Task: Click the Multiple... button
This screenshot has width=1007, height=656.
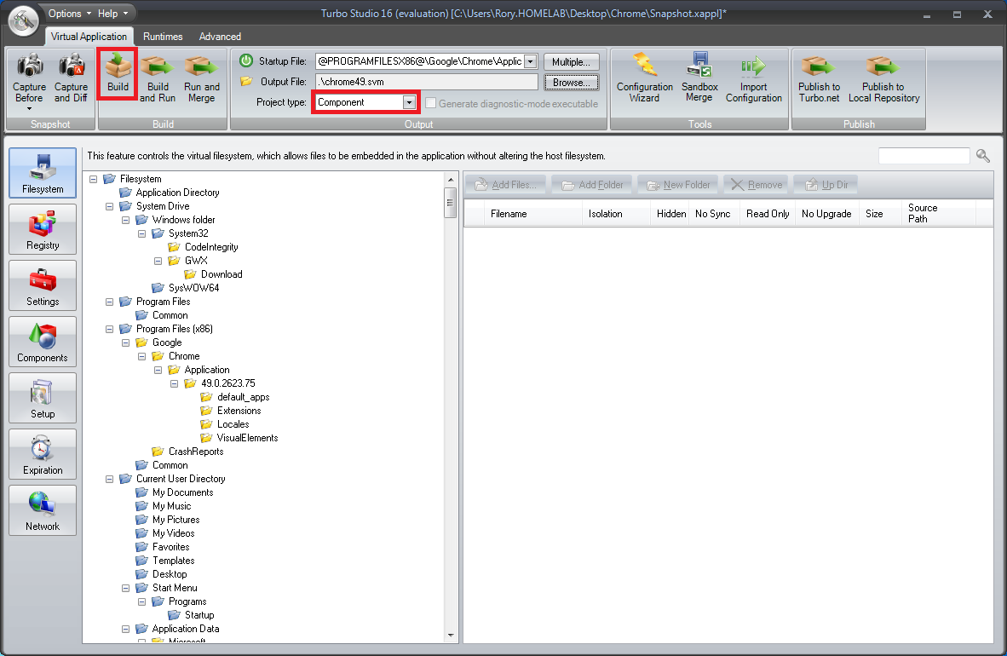Action: (571, 61)
